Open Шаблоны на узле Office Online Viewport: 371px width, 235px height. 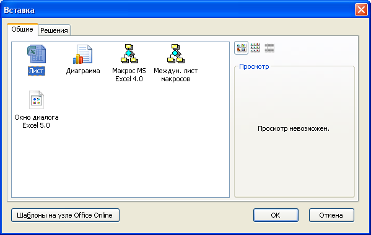[65, 215]
